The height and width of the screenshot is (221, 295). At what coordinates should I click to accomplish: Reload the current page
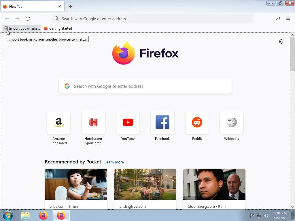point(28,19)
